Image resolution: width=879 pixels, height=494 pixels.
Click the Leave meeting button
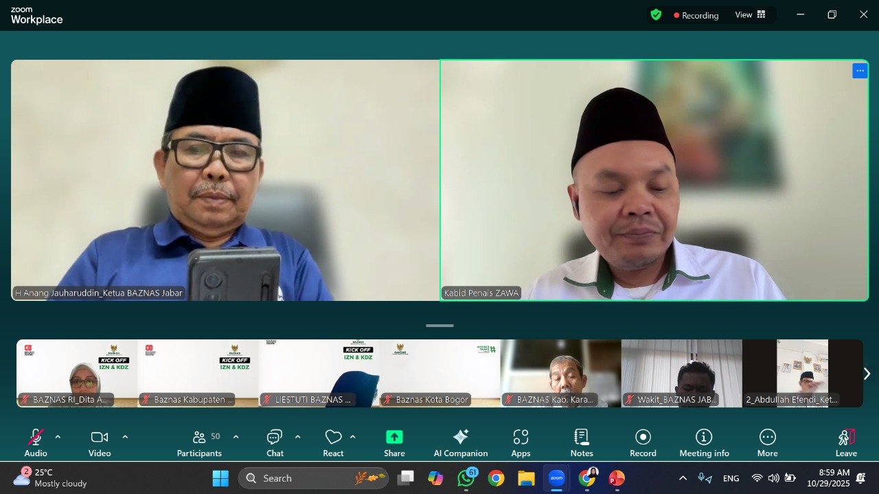click(x=846, y=442)
